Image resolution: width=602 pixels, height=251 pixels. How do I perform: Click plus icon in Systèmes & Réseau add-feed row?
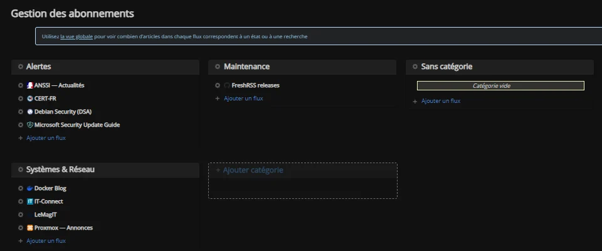[x=21, y=241]
